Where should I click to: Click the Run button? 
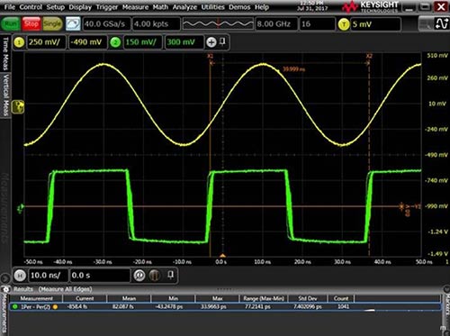(x=11, y=24)
